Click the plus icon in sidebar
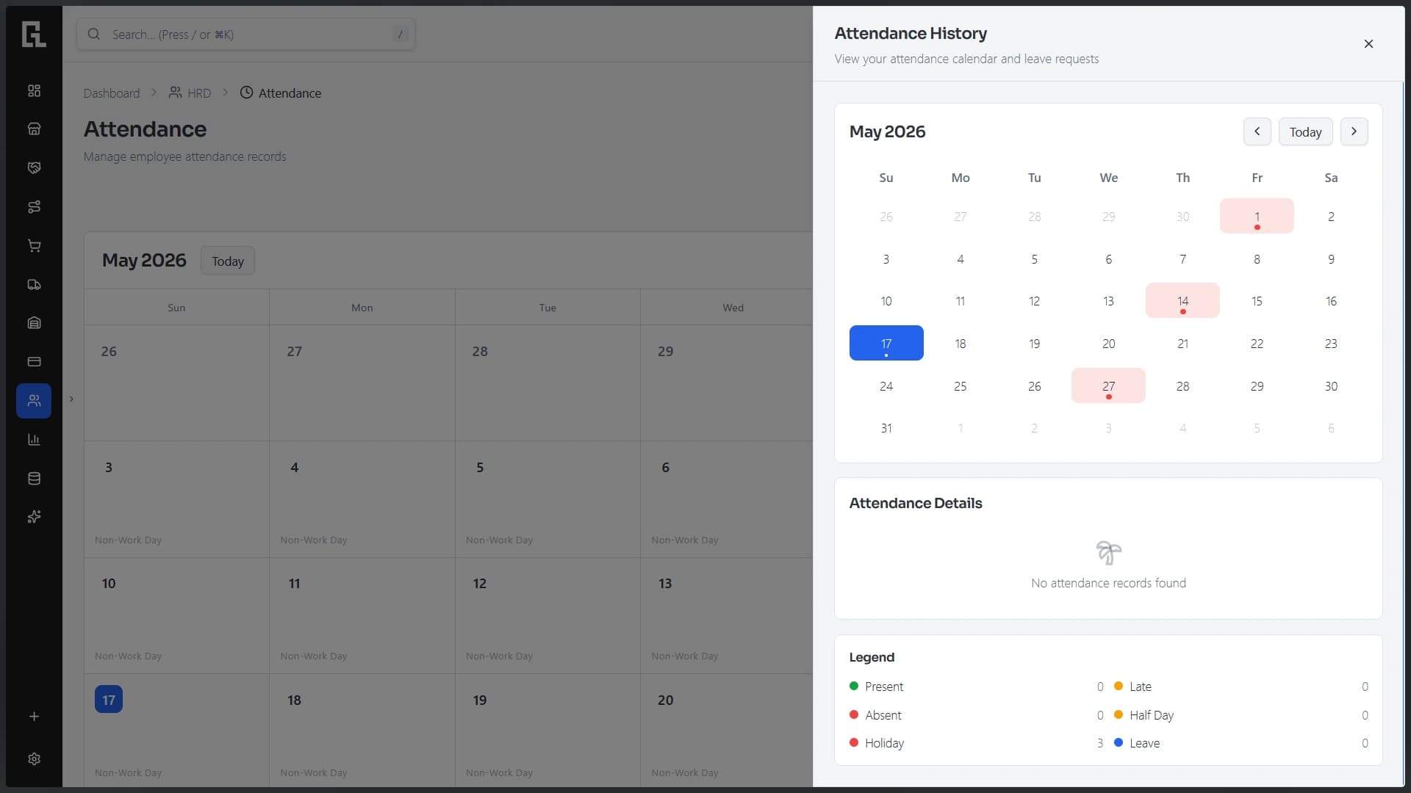The width and height of the screenshot is (1411, 793). [34, 717]
